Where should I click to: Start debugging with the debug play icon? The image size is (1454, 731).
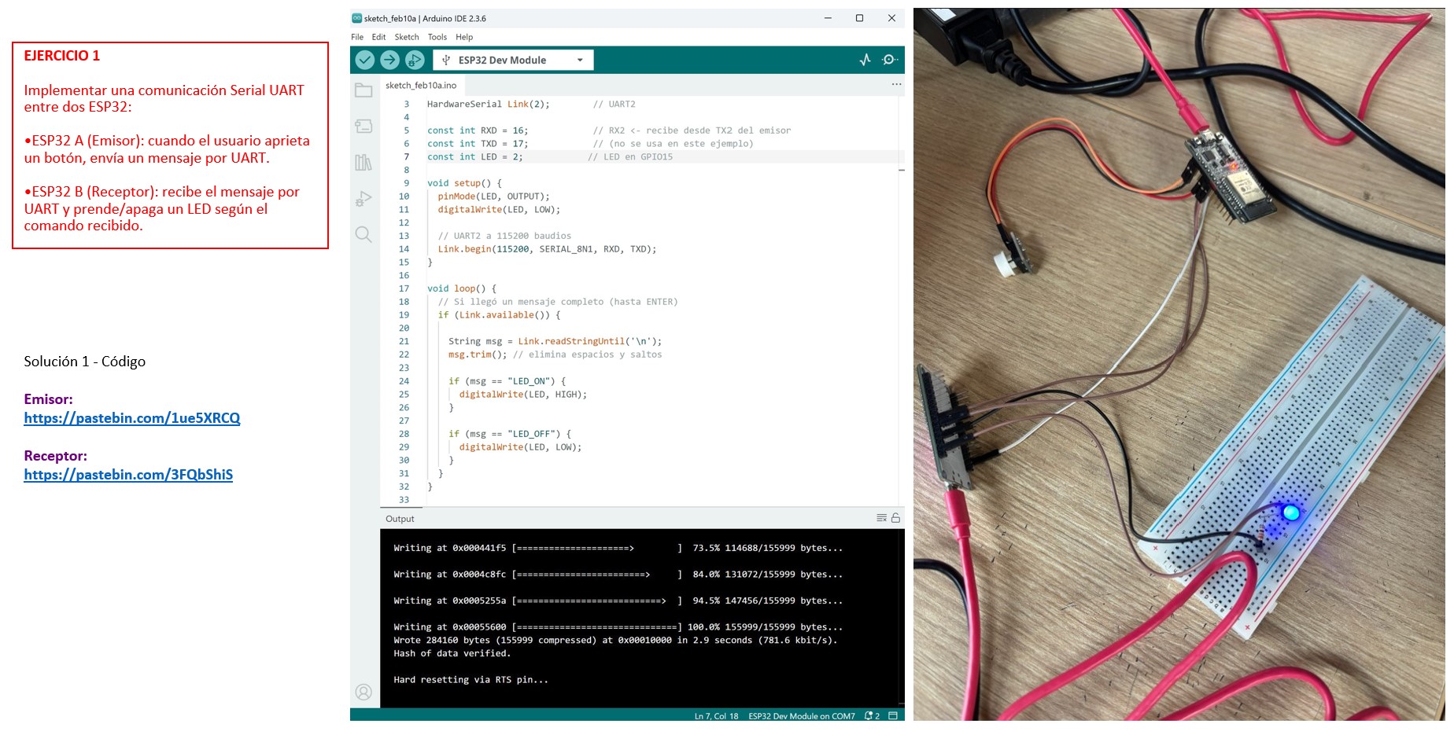(x=415, y=60)
